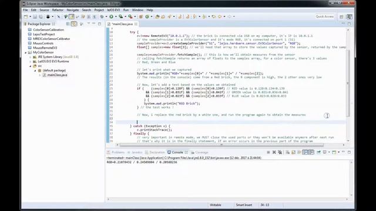This screenshot has height=211, width=376.
Task: Click the Pin Console icon
Action: (x=318, y=152)
